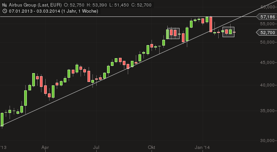
Task: Click the 30,000 price axis label
Action: coord(268,141)
